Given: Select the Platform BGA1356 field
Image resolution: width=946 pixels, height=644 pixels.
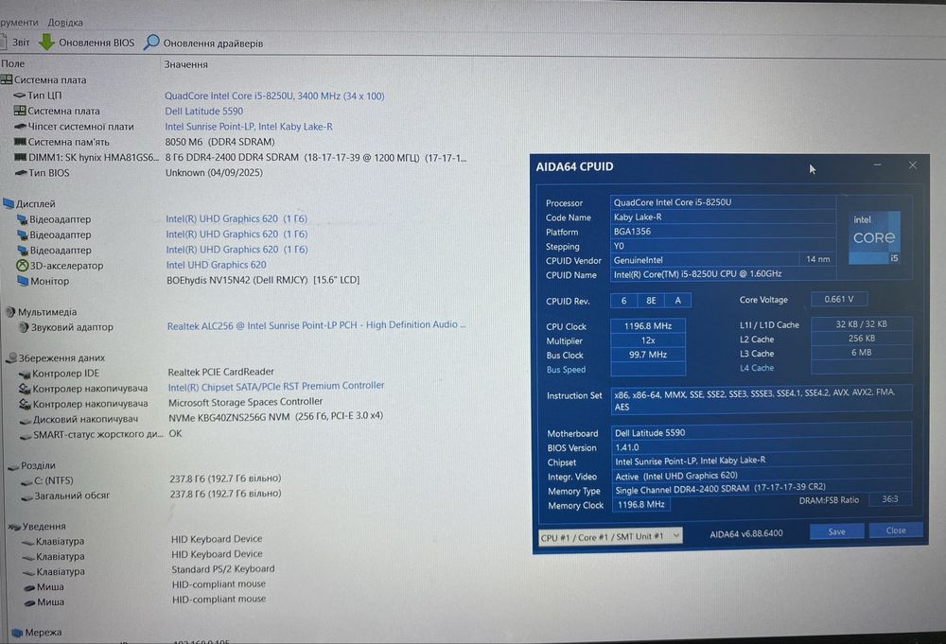Looking at the screenshot, I should click(x=723, y=231).
